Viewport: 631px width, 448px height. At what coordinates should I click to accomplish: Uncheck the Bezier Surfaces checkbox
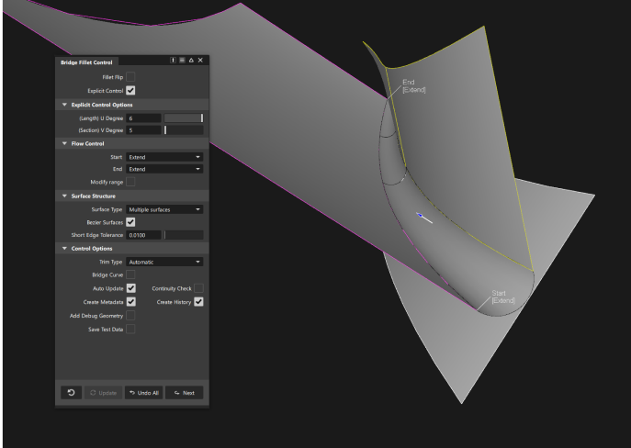(130, 222)
